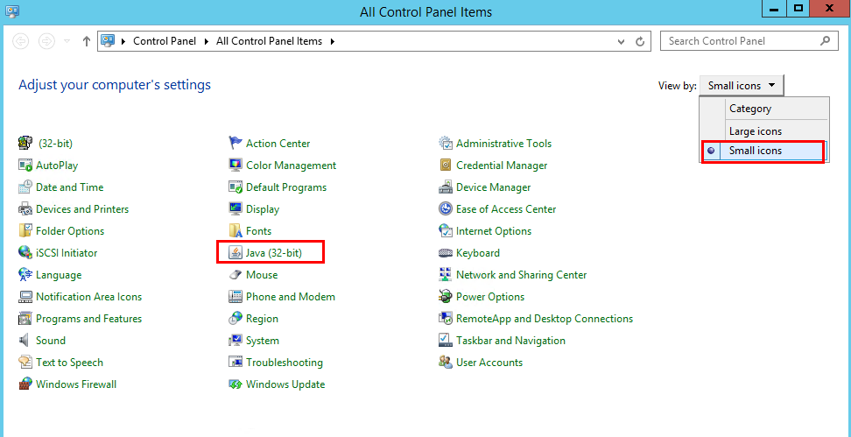The image size is (851, 437).
Task: Click the Programs and Features icon
Action: [25, 319]
